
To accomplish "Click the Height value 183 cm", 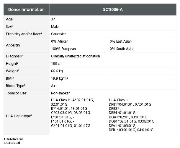I will [x=57, y=64].
